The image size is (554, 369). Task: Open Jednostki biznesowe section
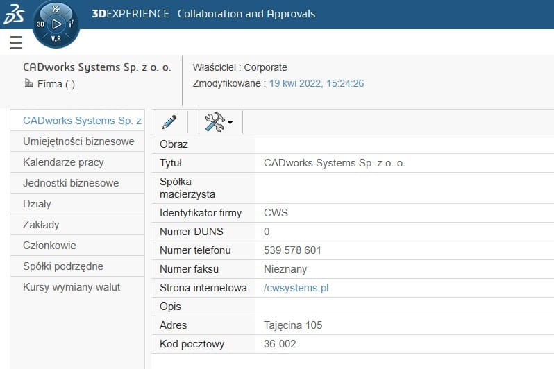77,183
